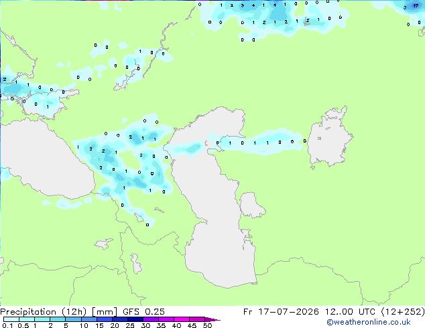Image resolution: width=425 pixels, height=328 pixels.
Task: Click the legend value label '40'
Action: coord(176,325)
